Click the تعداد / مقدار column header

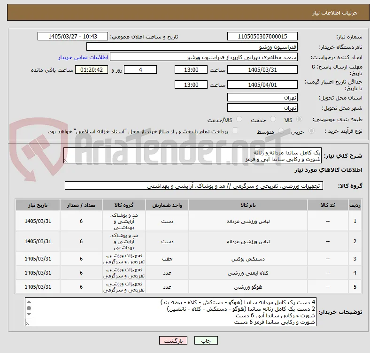81,205
